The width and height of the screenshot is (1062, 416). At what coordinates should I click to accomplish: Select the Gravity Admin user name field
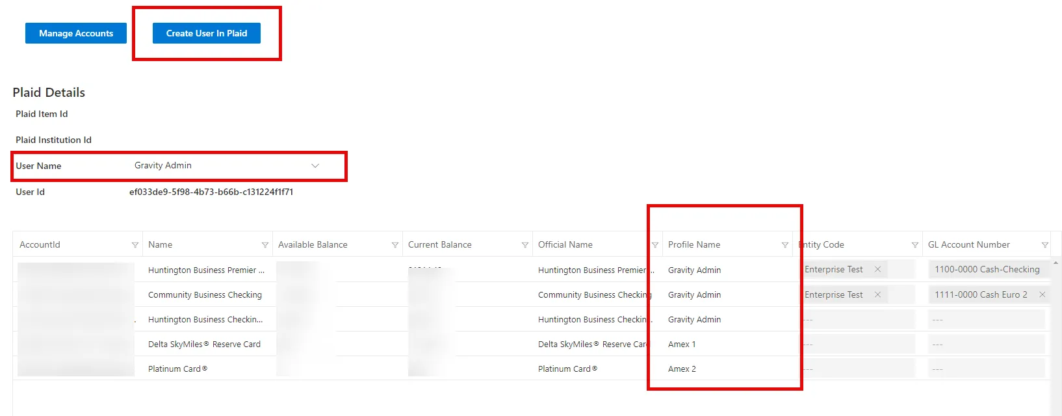pos(226,166)
